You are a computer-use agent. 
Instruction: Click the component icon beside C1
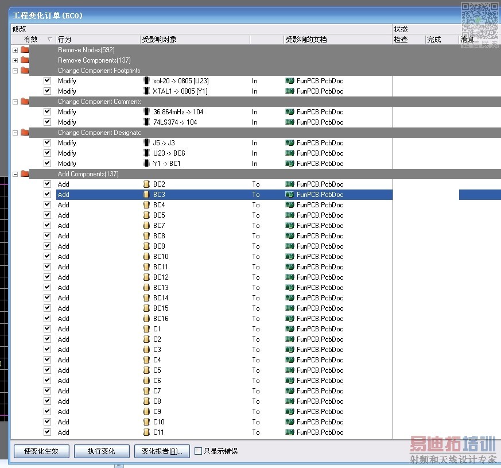coord(146,328)
